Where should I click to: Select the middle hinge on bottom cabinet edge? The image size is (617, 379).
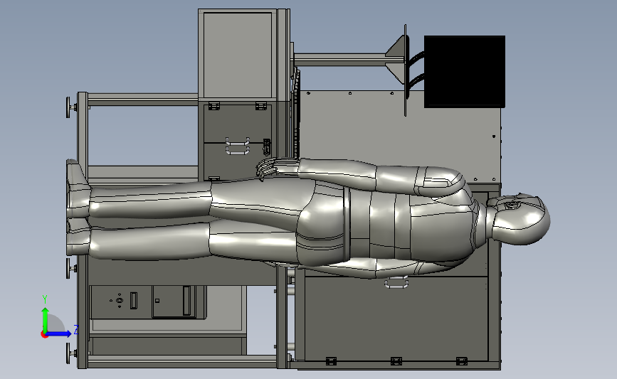[x=396, y=361]
